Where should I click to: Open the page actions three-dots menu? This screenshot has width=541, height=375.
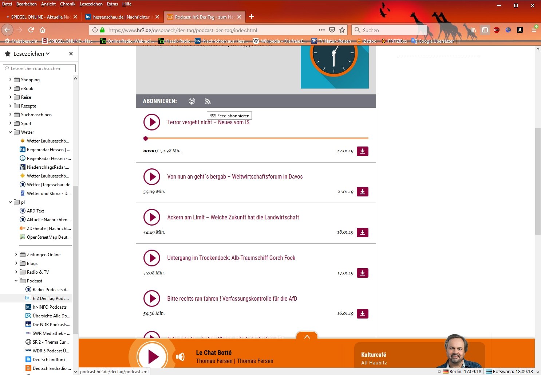[x=322, y=30]
